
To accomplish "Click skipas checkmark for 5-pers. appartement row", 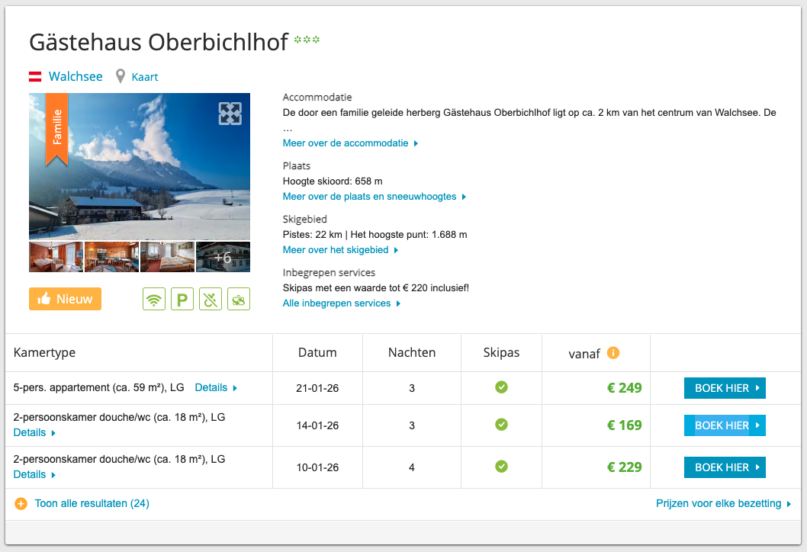I will point(501,387).
